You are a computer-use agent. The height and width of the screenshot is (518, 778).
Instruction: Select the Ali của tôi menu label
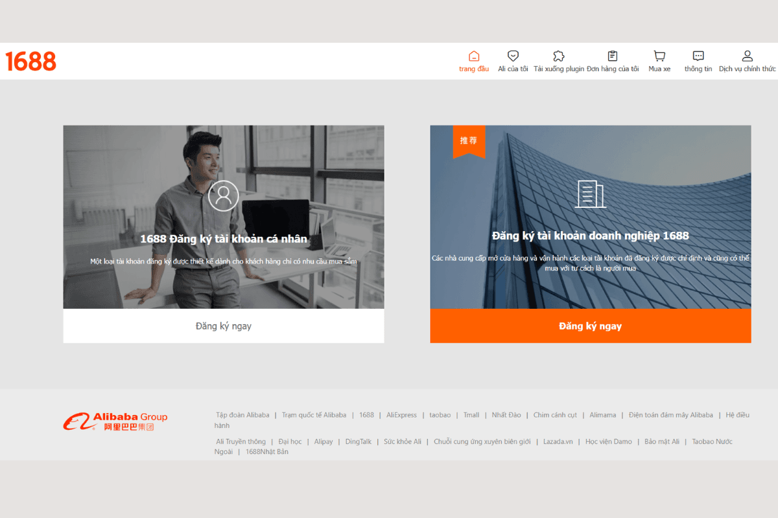513,69
